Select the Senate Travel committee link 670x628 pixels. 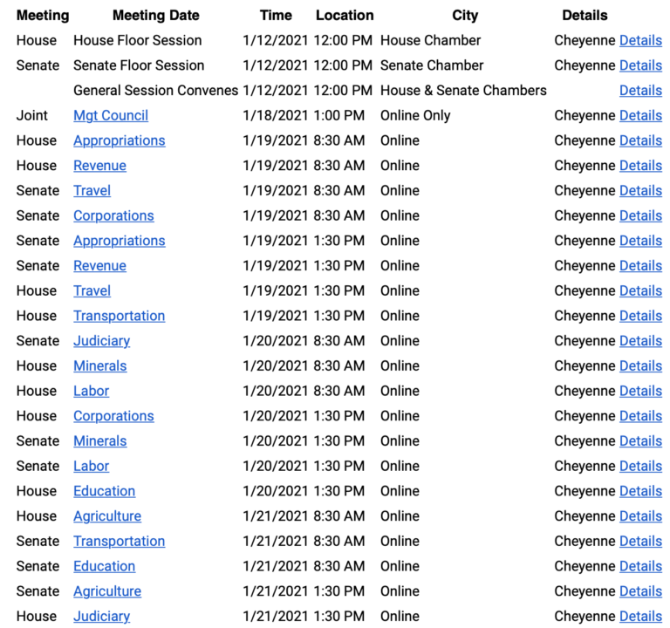pos(92,190)
